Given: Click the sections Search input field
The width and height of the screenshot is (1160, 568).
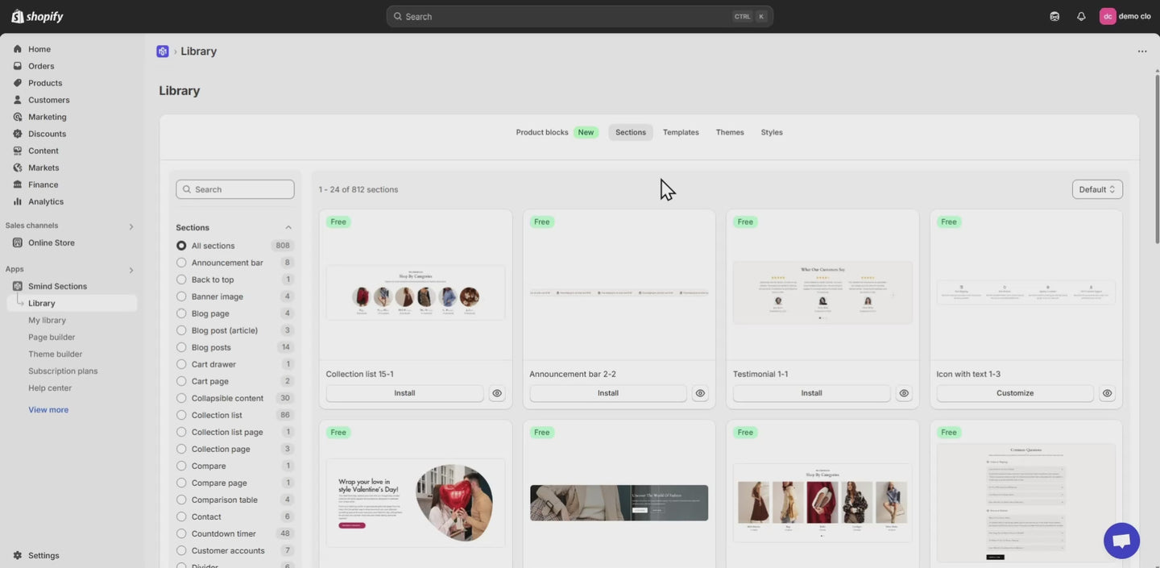Looking at the screenshot, I should click(235, 189).
